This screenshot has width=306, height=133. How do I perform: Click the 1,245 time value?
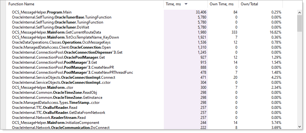202,52
